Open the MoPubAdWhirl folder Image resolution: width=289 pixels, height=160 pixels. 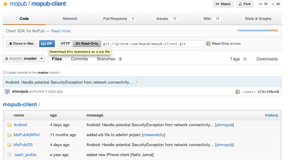27,135
